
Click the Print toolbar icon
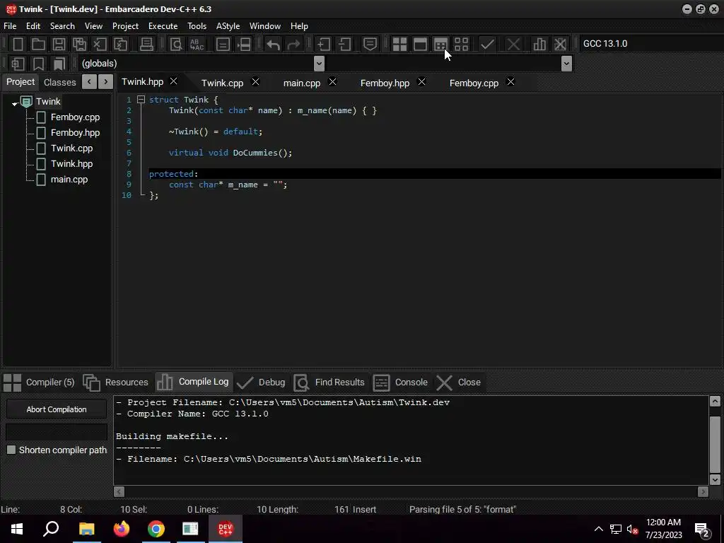pyautogui.click(x=146, y=45)
